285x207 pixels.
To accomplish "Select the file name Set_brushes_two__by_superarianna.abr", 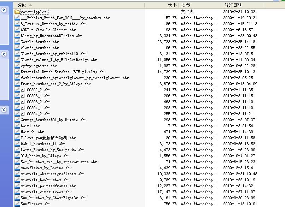I will 59,162.
